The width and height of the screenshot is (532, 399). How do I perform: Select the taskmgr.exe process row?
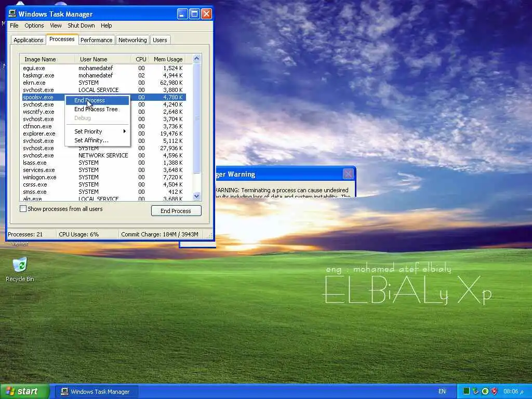click(103, 75)
